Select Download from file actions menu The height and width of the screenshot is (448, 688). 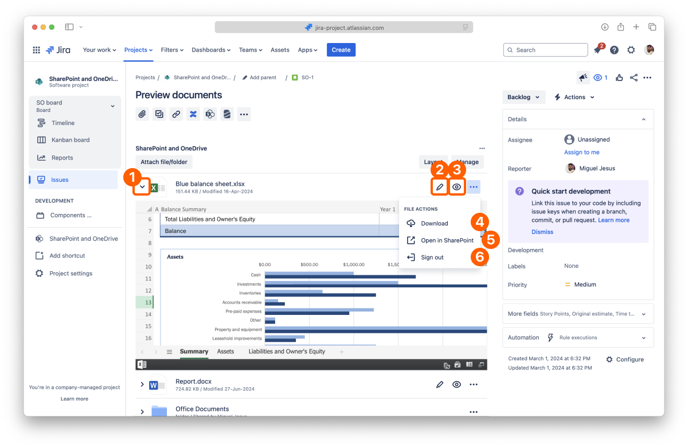[x=434, y=224]
